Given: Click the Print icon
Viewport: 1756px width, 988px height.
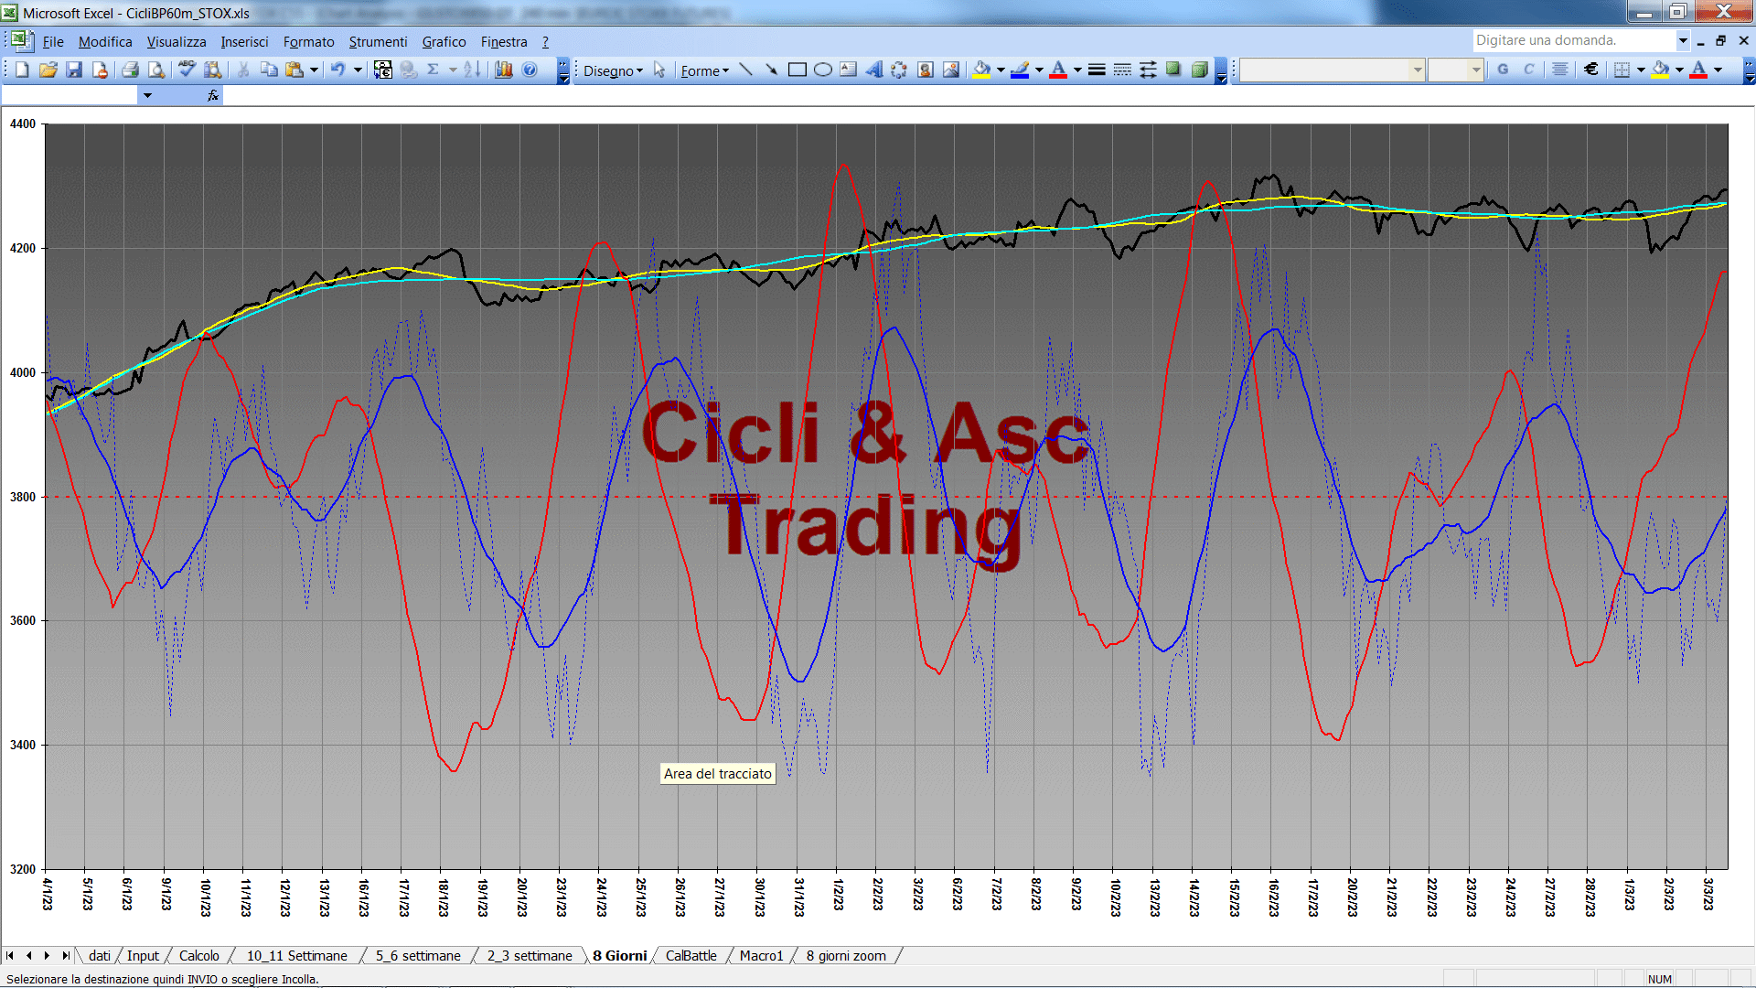Looking at the screenshot, I should click(x=130, y=70).
